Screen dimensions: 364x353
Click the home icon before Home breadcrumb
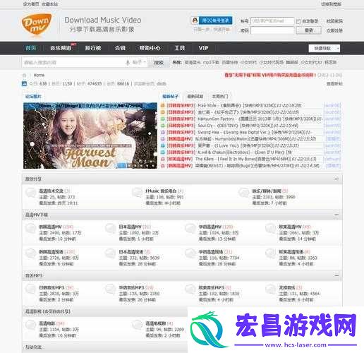pyautogui.click(x=24, y=76)
